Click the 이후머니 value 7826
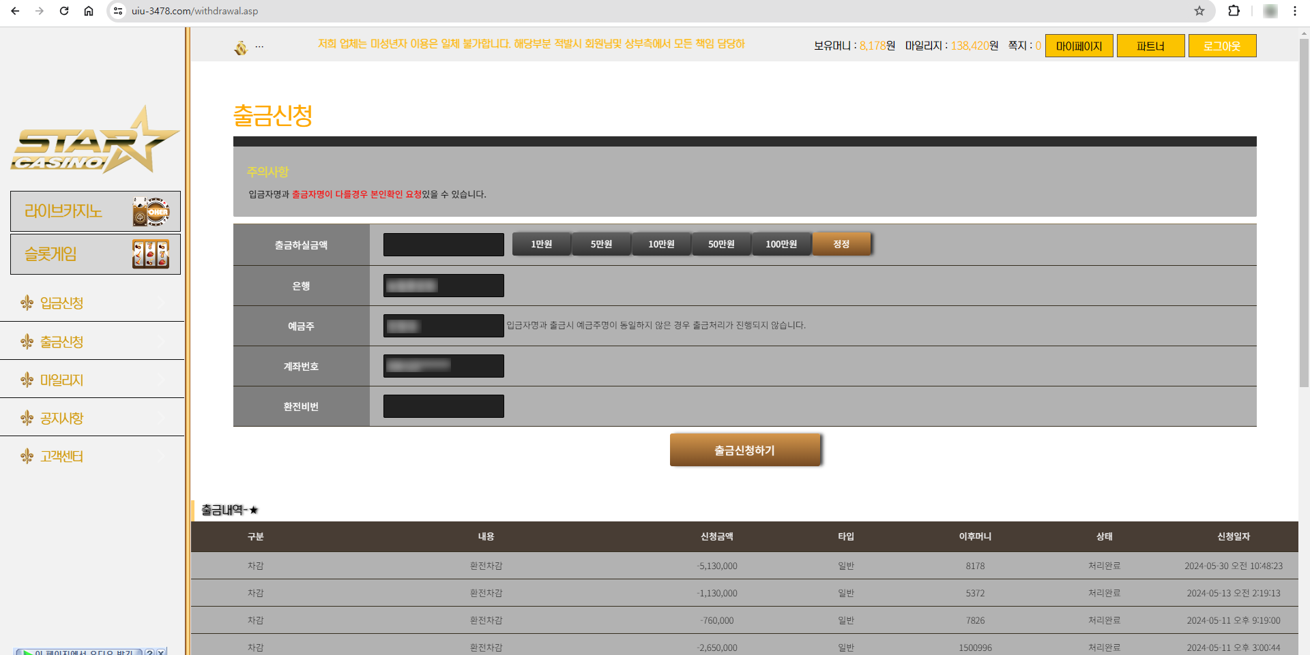The height and width of the screenshot is (655, 1310). coord(975,620)
